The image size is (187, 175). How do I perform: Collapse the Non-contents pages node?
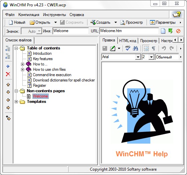click(16, 91)
